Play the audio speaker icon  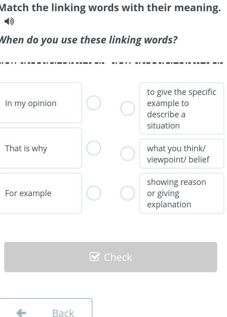[9, 22]
